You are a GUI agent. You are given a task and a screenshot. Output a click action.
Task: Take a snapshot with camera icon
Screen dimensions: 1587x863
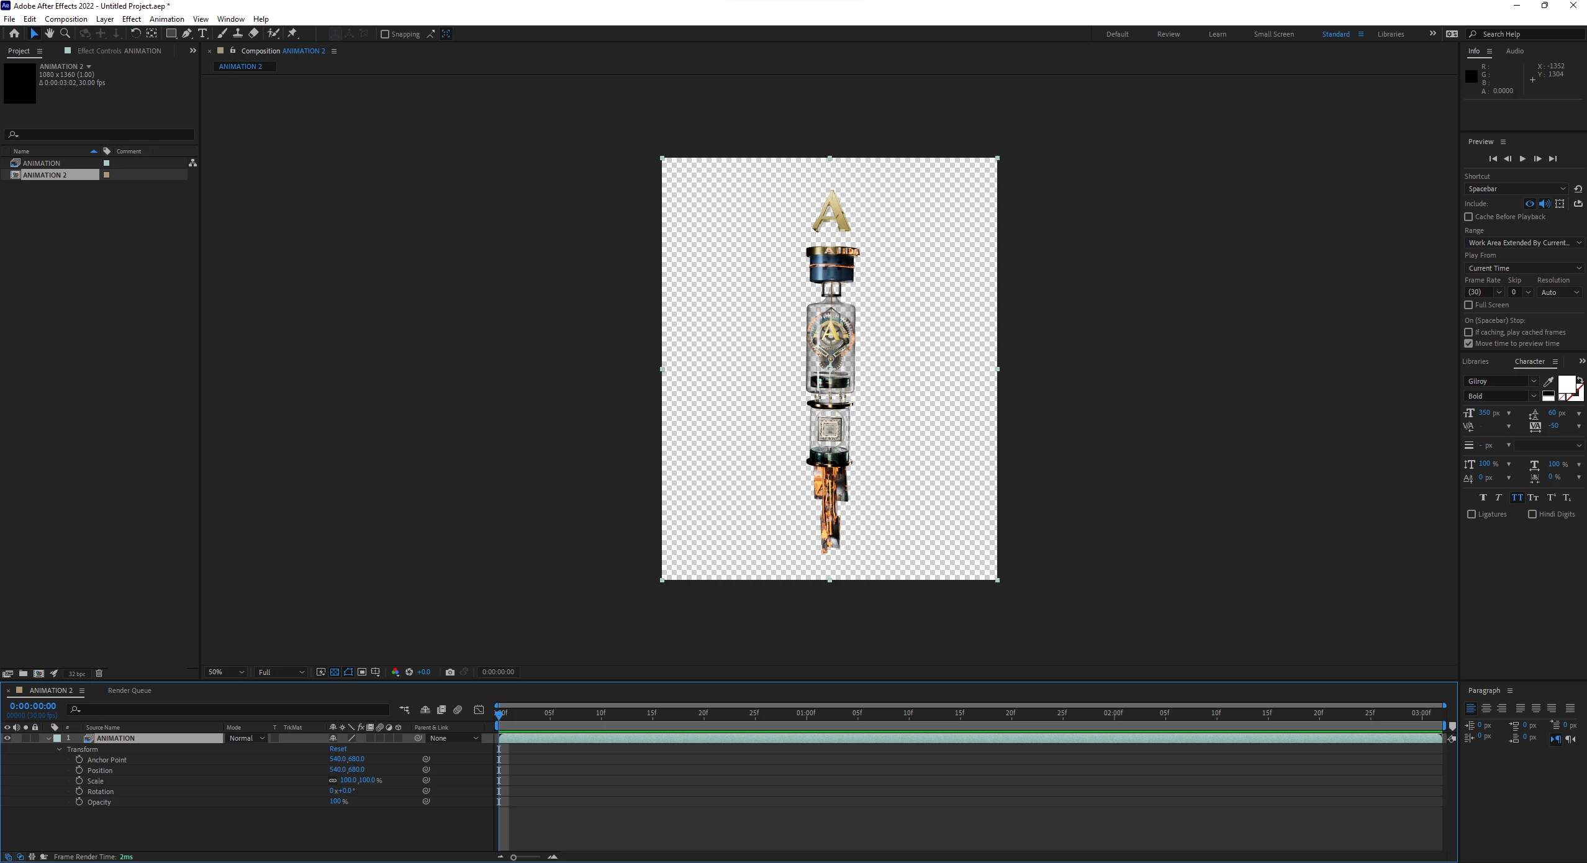450,672
